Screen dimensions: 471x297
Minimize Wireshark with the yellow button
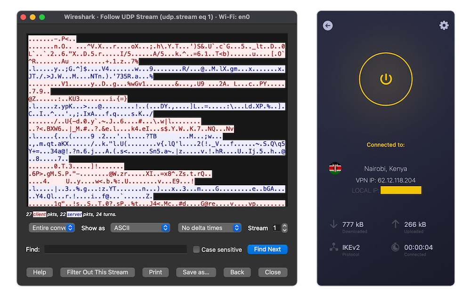tap(32, 17)
